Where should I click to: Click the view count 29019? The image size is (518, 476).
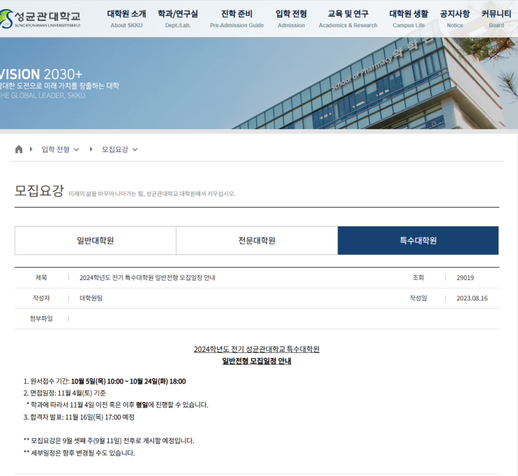click(x=465, y=278)
